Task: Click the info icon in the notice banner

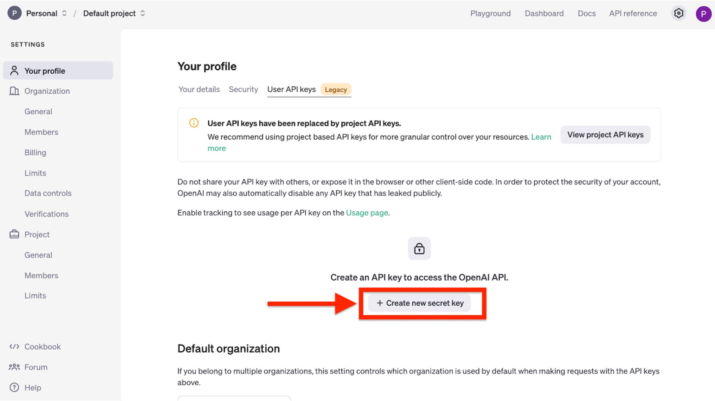Action: click(x=194, y=123)
